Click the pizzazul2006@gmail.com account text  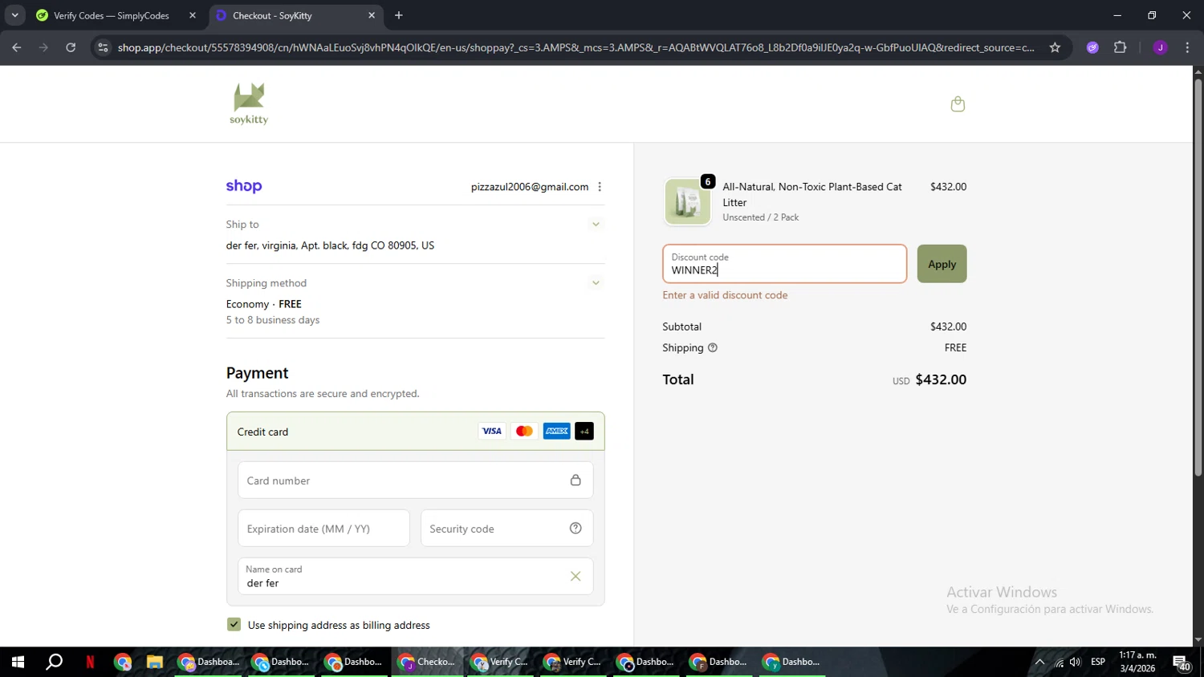(x=530, y=187)
